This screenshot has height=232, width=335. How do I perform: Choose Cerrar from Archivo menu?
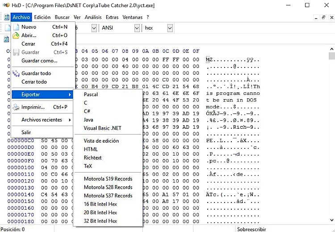[x=42, y=44]
